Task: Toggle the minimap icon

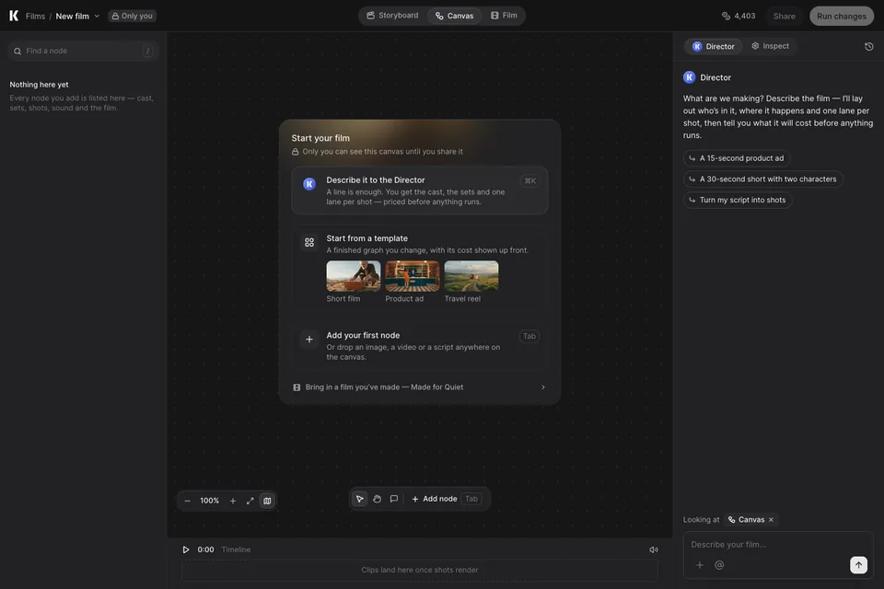Action: 267,501
